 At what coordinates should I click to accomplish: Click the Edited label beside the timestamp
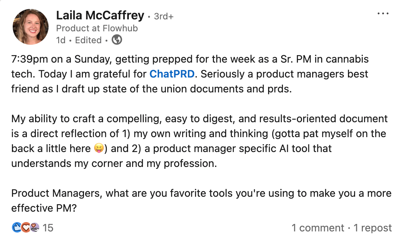point(88,40)
